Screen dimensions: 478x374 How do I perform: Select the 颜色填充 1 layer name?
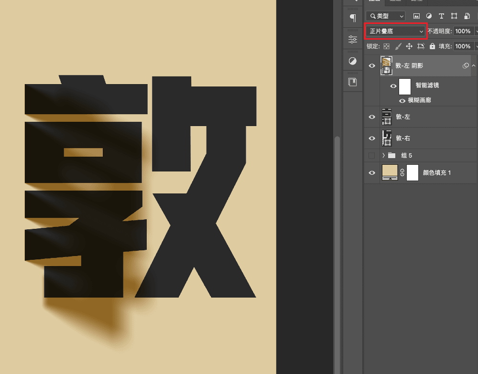(436, 173)
